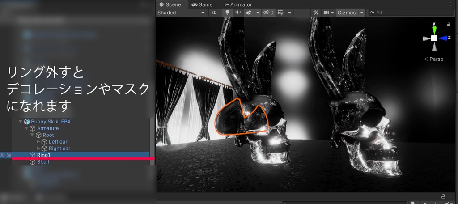Open the grid settings dropdown arrow
458x204 pixels.
coord(290,13)
